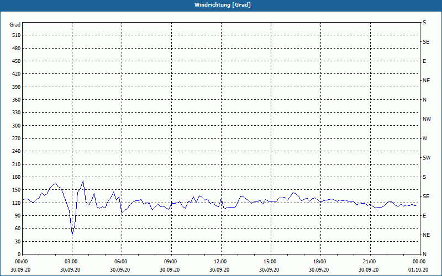Viewport: 442px width, 276px height.
Task: Click the y-axis value "270"
Action: [17, 139]
